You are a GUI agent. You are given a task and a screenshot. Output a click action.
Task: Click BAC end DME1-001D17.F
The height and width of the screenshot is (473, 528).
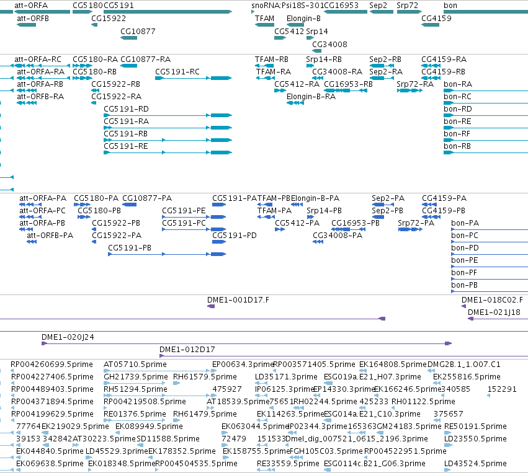(x=238, y=300)
